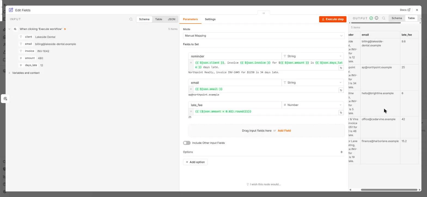Close the Edit Fields panel with the X
Image resolution: width=427 pixels, height=197 pixels.
click(417, 10)
